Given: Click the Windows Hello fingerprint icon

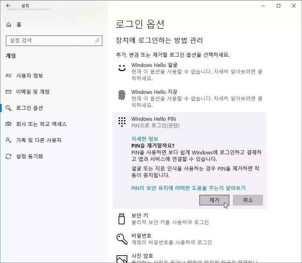Looking at the screenshot, I should point(122,95).
